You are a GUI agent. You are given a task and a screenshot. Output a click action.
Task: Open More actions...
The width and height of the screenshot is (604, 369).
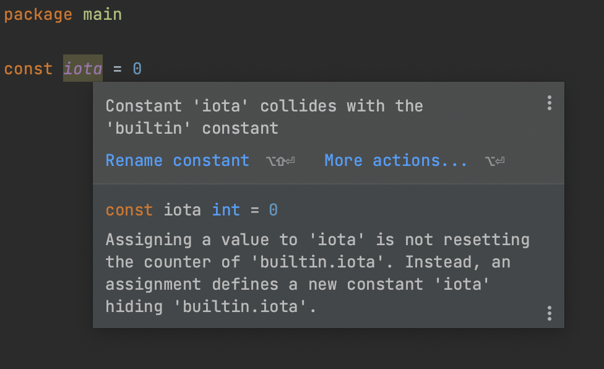[395, 160]
